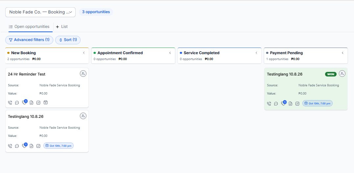354x173 pixels.
Task: Click the 3 opportunities badge
Action: click(96, 12)
